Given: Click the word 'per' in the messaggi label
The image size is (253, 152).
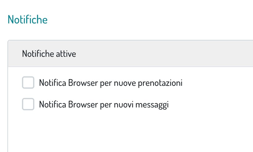Looking at the screenshot, I should pyautogui.click(x=106, y=105).
